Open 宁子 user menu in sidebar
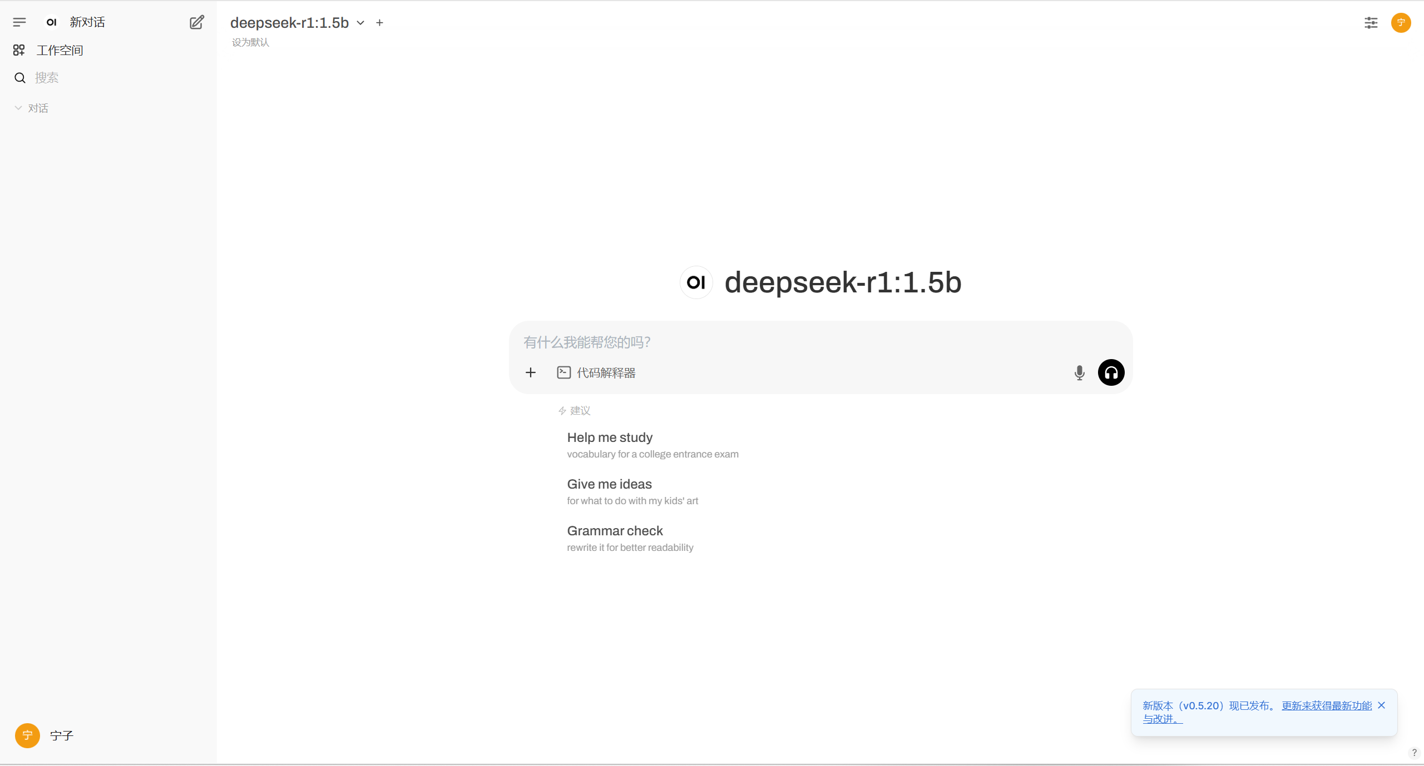This screenshot has height=766, width=1424. coord(44,735)
